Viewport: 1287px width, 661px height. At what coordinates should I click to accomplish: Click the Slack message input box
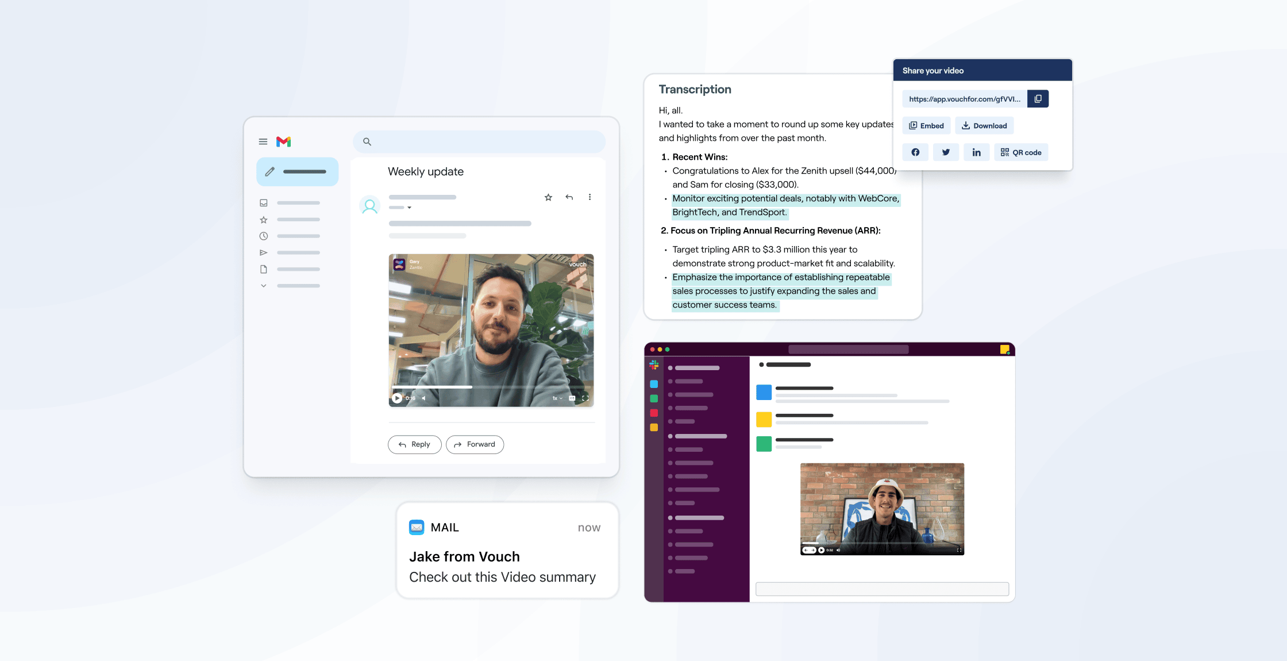click(882, 589)
